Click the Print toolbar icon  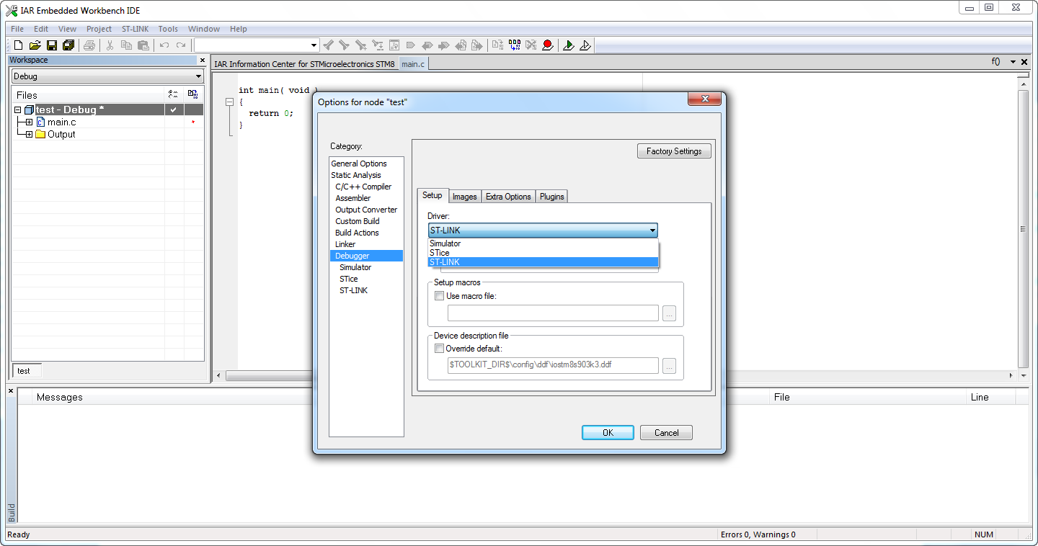pyautogui.click(x=89, y=45)
